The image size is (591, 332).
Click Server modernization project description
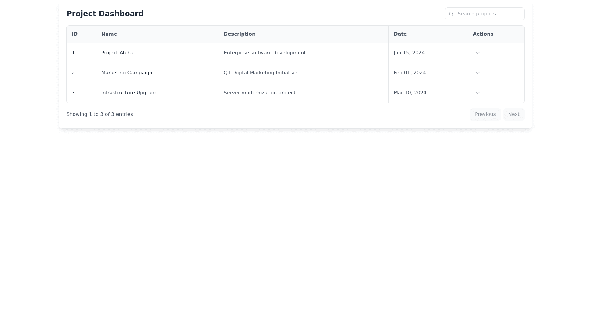tap(259, 93)
